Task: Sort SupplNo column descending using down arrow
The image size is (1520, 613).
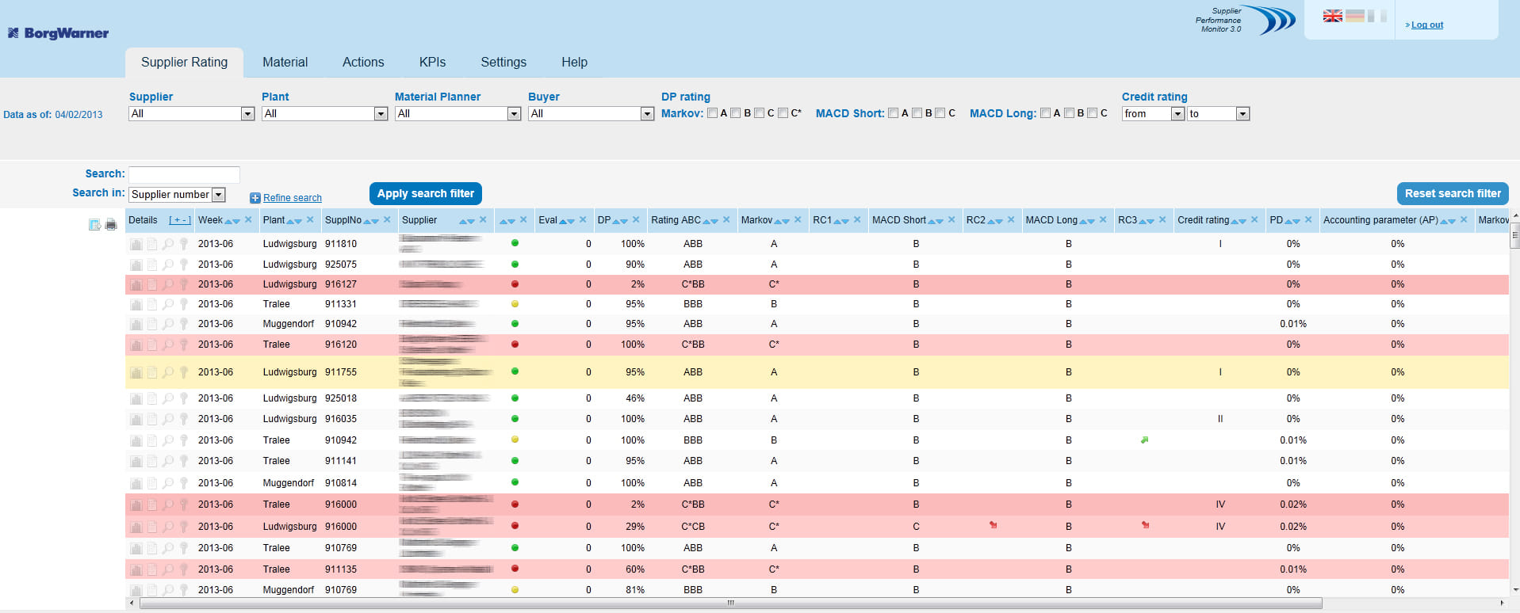Action: pos(375,221)
